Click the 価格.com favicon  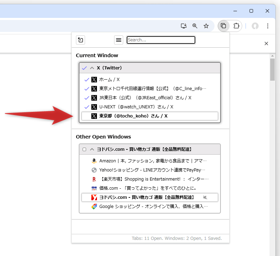tap(94, 188)
